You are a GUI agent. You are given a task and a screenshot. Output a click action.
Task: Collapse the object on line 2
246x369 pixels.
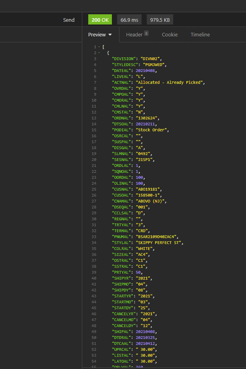point(99,53)
